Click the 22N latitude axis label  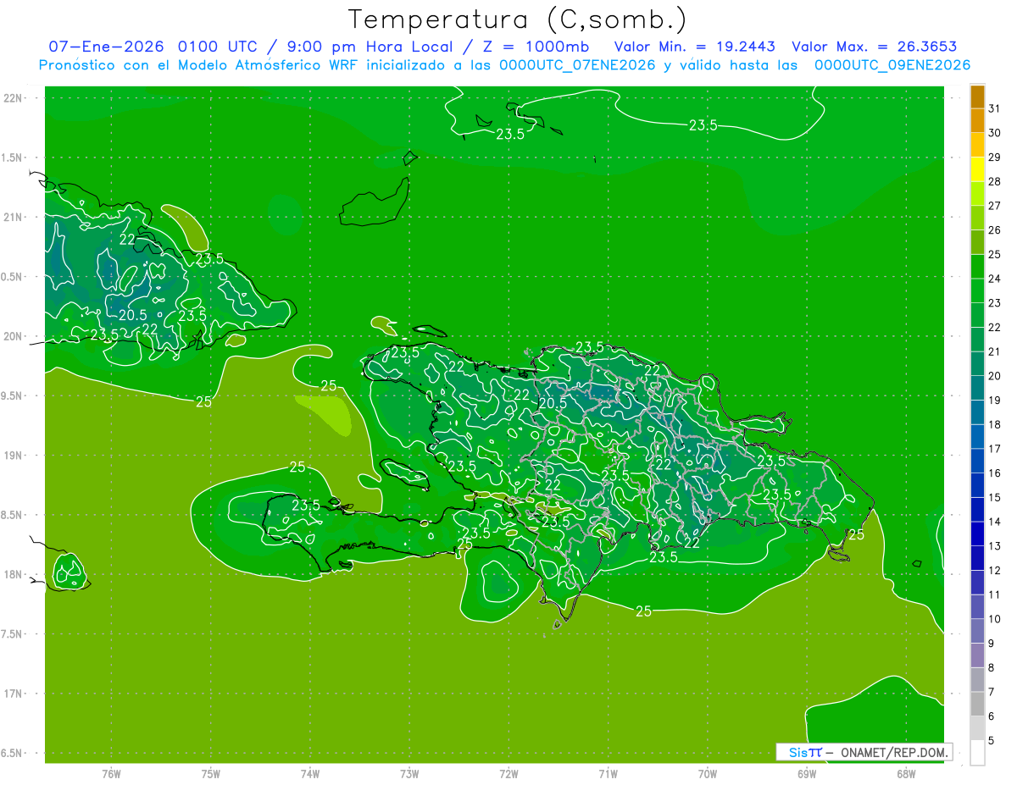point(13,98)
